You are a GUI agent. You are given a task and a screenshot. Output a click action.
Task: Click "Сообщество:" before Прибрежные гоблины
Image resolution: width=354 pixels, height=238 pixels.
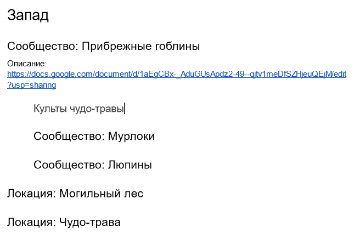coord(43,46)
